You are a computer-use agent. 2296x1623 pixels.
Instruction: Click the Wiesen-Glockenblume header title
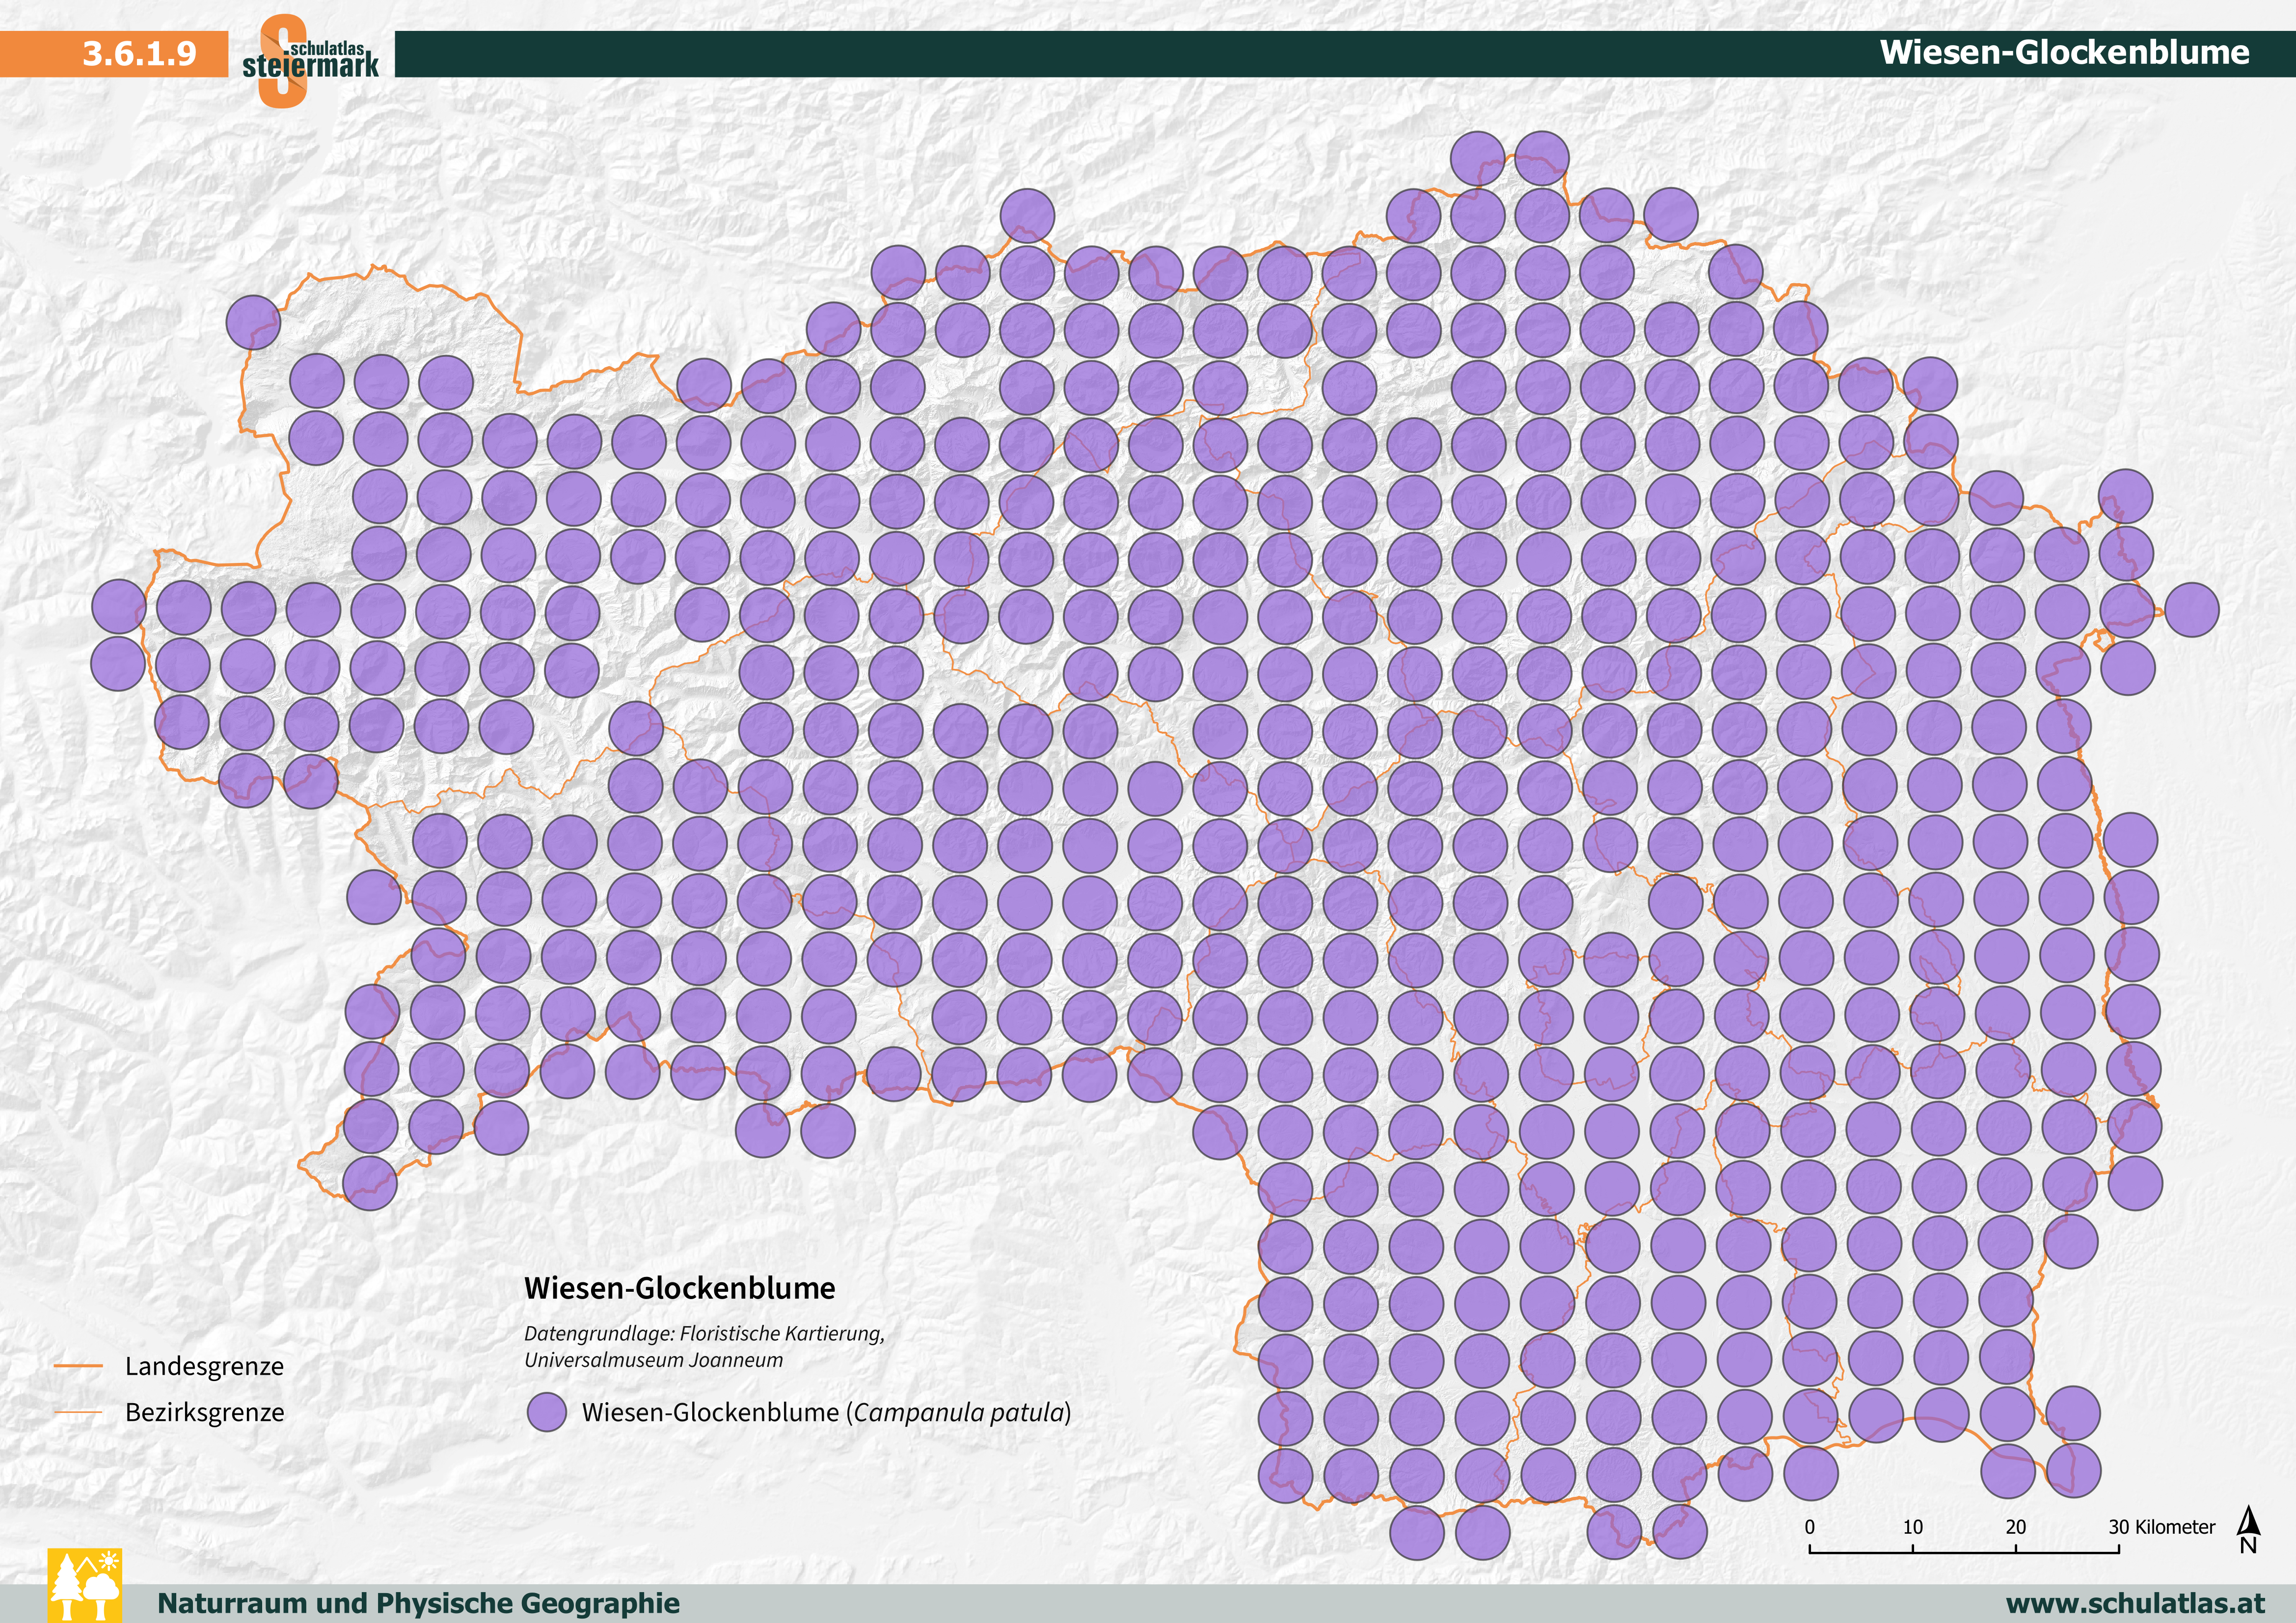pyautogui.click(x=2064, y=52)
